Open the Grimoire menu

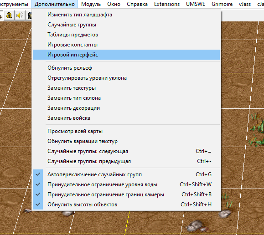(x=222, y=4)
